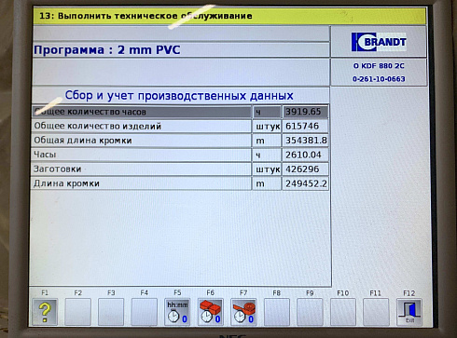This screenshot has width=457, height=338.
Task: Click the 'm' unit in 'Длина кромки' row
Action: pos(260,184)
